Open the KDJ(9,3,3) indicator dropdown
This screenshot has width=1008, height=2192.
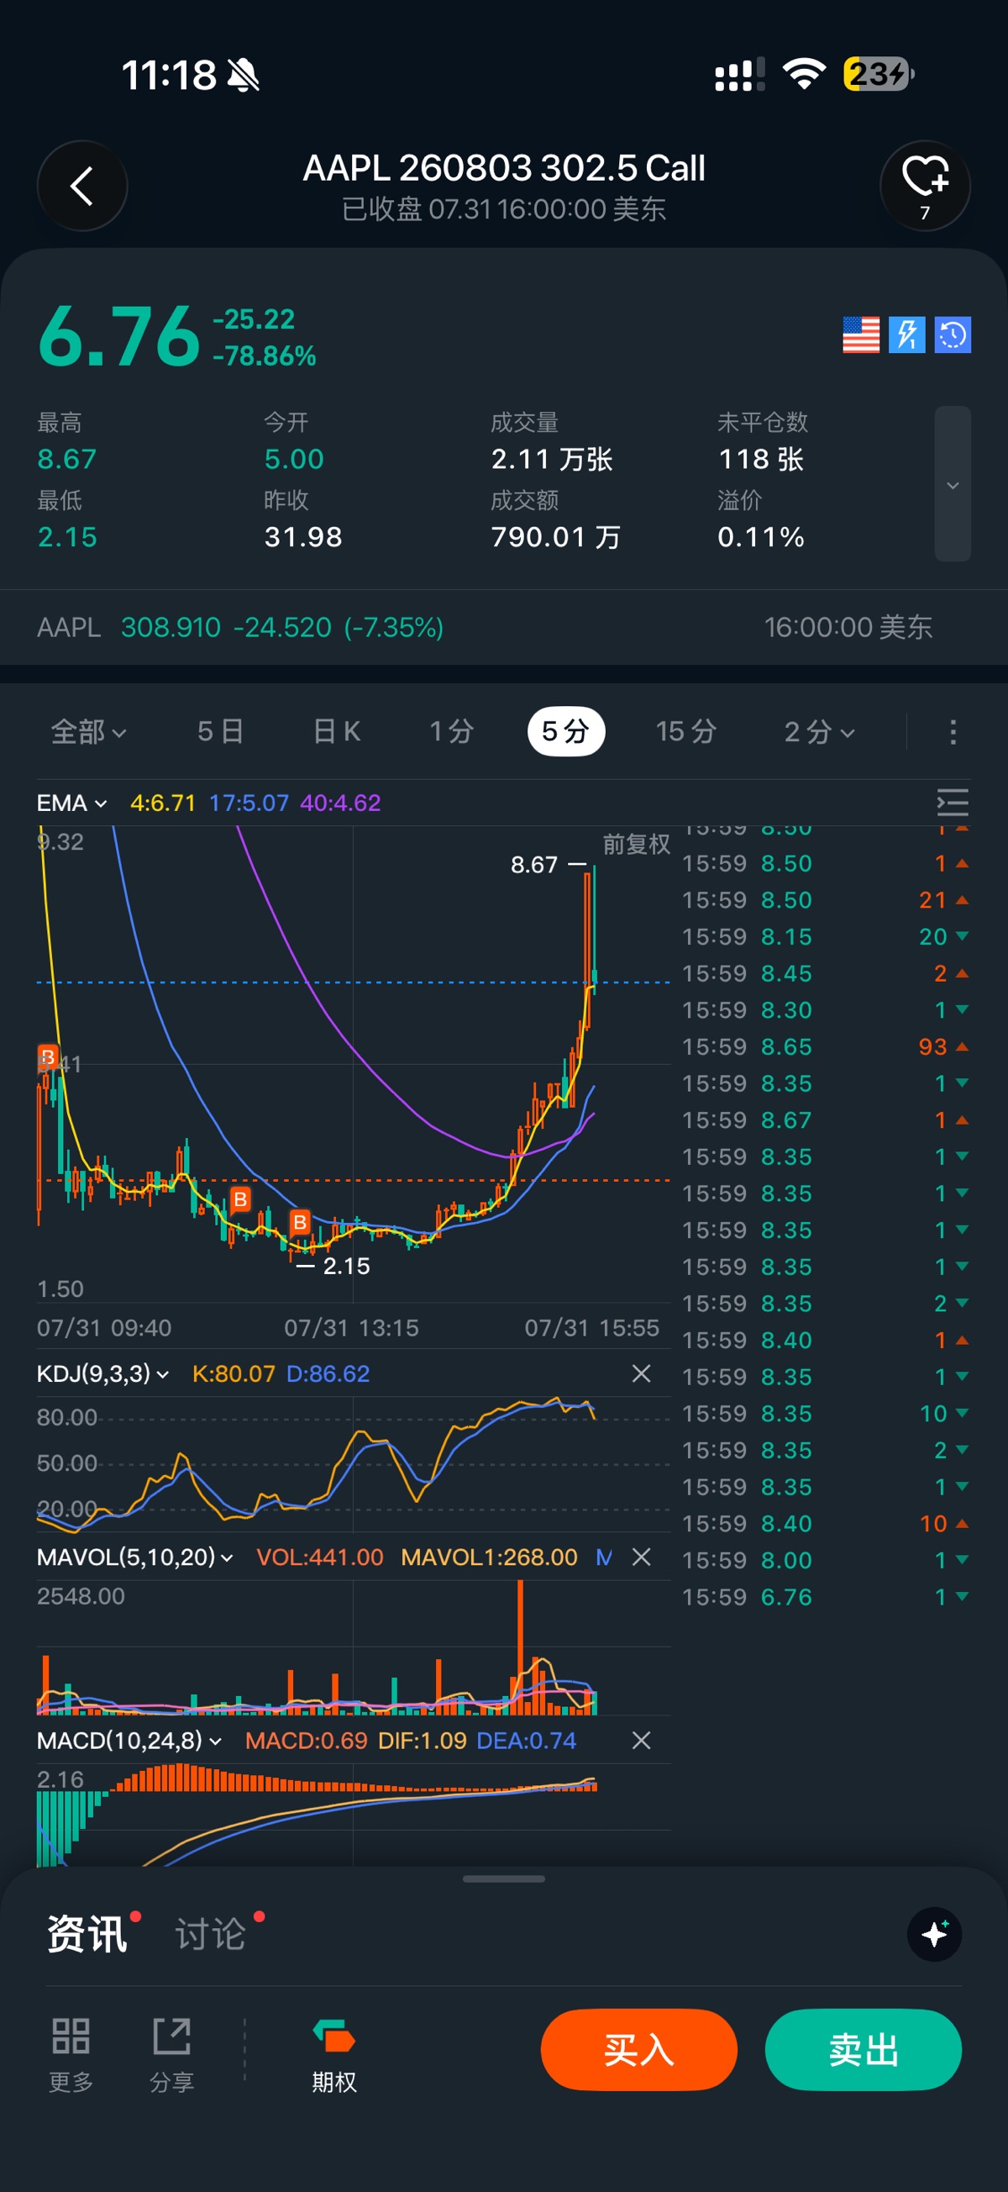pos(102,1373)
